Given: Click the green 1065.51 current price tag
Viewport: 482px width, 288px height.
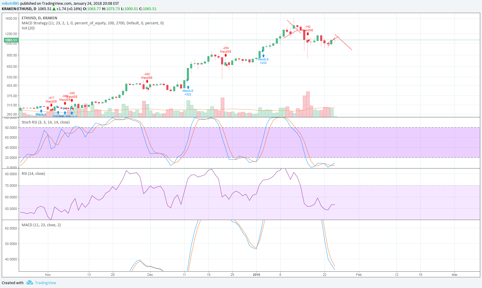Looking at the screenshot, I should 11,40.
